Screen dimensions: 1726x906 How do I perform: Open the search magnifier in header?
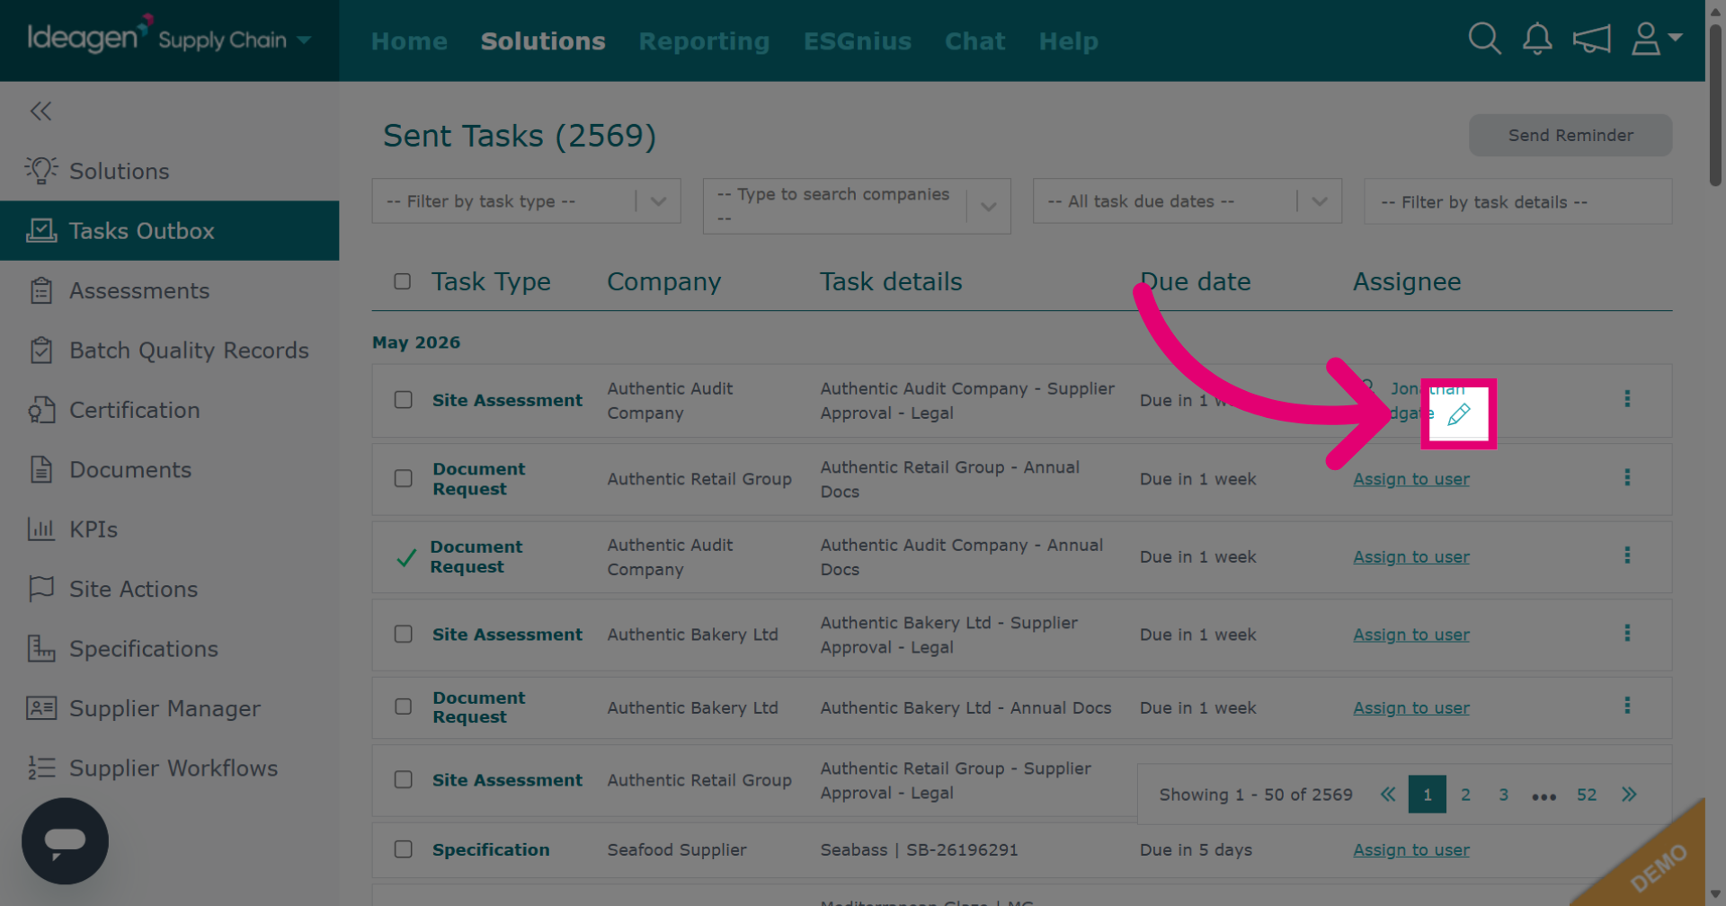(1484, 39)
